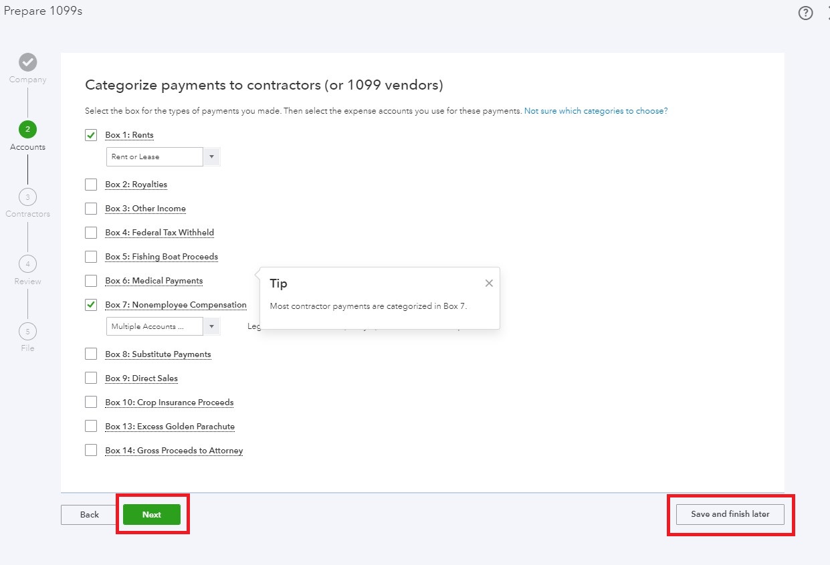Click Save and finish later
The height and width of the screenshot is (565, 830).
728,514
